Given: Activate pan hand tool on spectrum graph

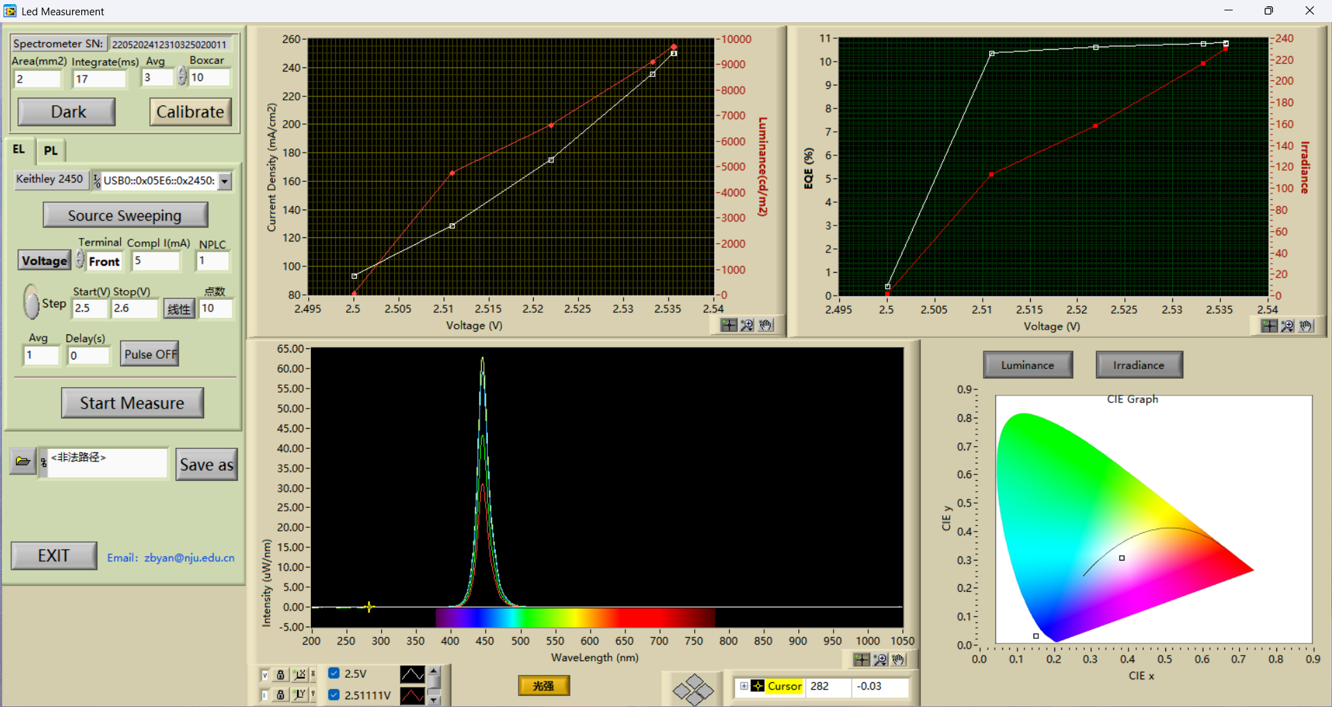Looking at the screenshot, I should (898, 660).
